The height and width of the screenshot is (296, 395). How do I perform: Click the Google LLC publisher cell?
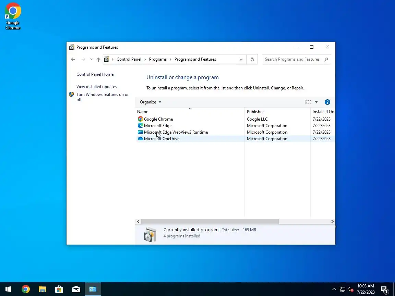(257, 119)
